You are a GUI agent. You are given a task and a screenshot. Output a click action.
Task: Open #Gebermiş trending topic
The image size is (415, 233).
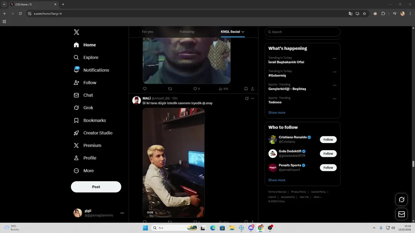(x=277, y=75)
